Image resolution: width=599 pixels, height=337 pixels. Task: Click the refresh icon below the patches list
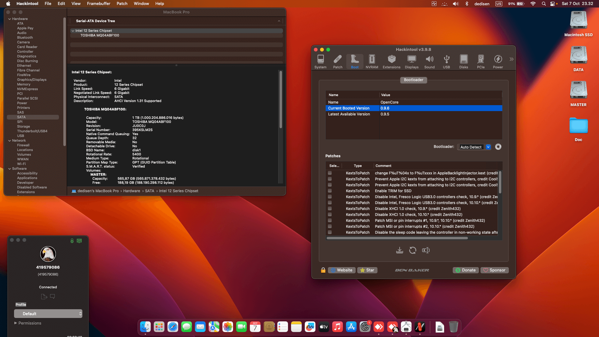click(412, 250)
